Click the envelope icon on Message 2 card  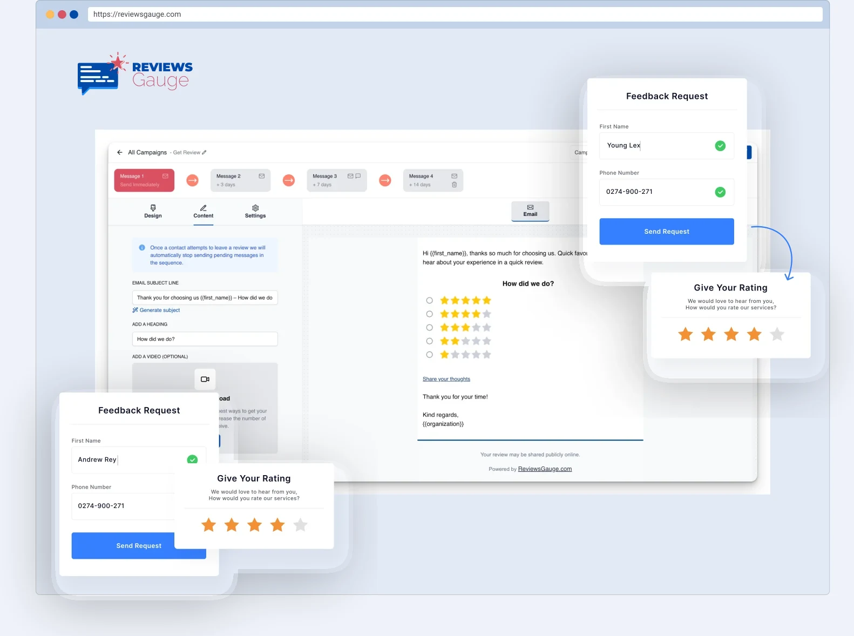point(262,176)
